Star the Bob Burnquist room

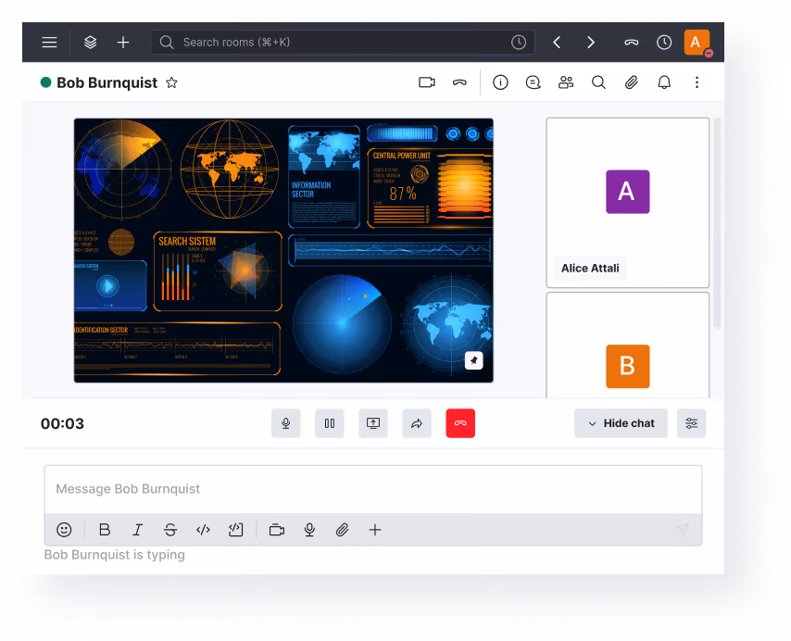(x=171, y=82)
